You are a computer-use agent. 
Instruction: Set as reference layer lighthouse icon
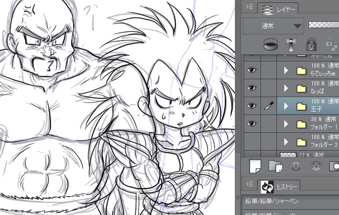291,44
